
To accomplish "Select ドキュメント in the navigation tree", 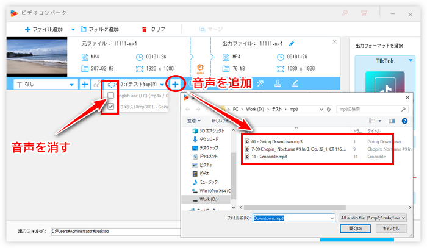I will (x=205, y=157).
